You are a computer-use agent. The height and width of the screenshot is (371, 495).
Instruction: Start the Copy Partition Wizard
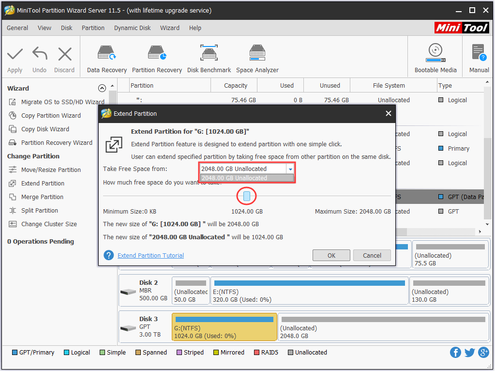pyautogui.click(x=45, y=115)
